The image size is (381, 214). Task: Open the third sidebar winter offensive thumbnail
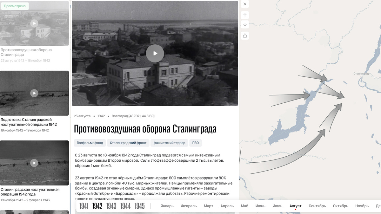pos(34,163)
